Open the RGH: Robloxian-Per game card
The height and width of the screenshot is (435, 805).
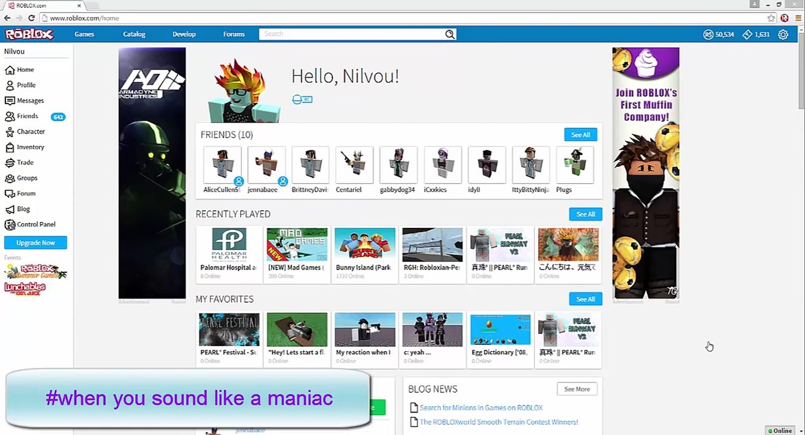(433, 254)
